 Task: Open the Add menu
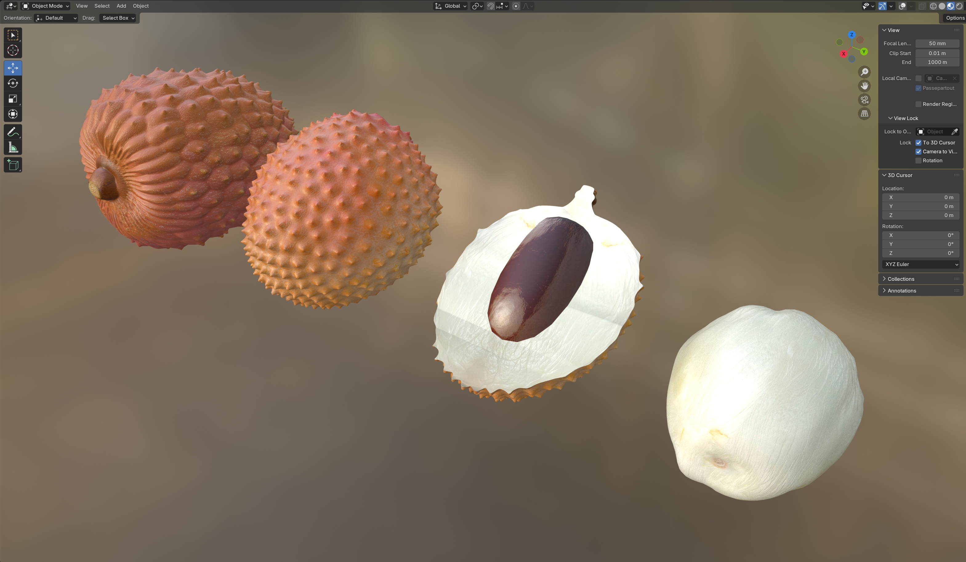pos(121,6)
